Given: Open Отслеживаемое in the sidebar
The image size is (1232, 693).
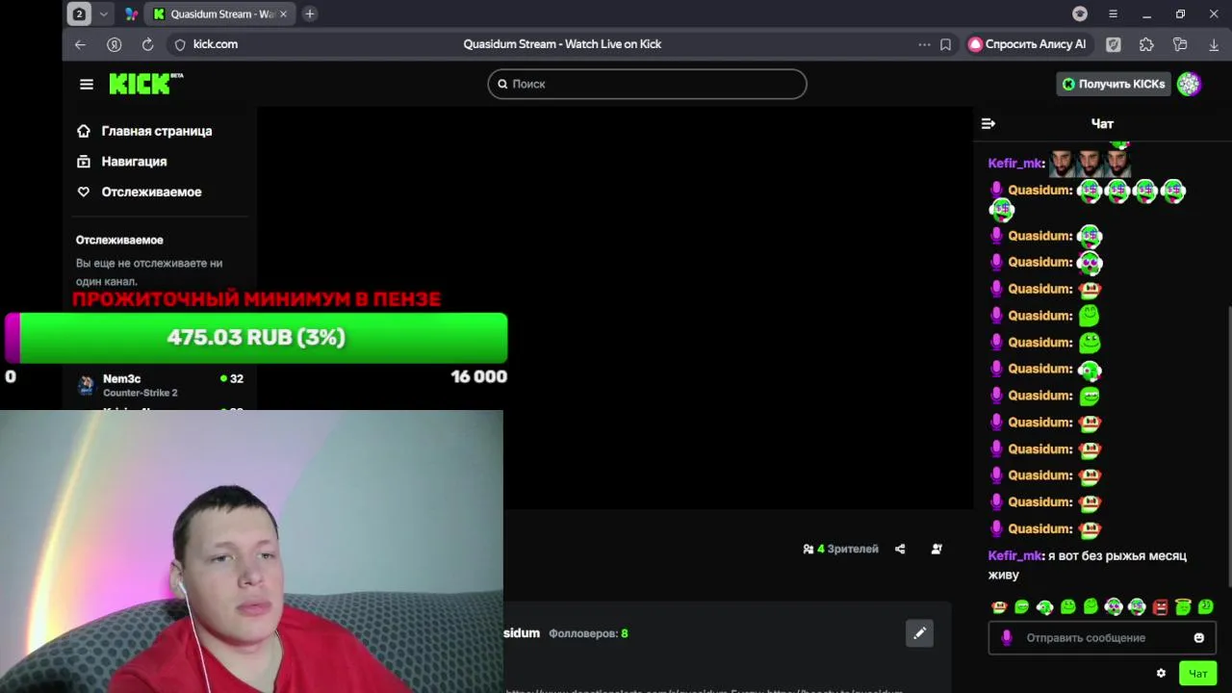Looking at the screenshot, I should pos(140,192).
